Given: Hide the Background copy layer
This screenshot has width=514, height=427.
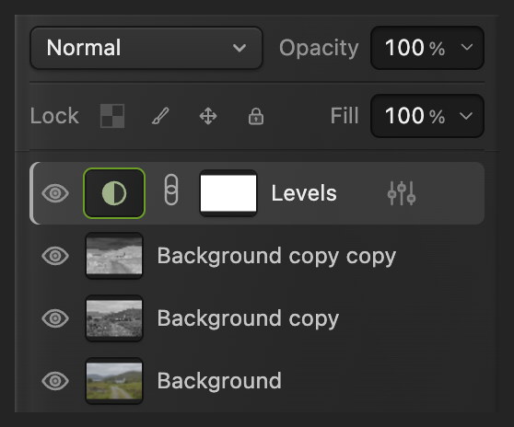Looking at the screenshot, I should coord(55,318).
